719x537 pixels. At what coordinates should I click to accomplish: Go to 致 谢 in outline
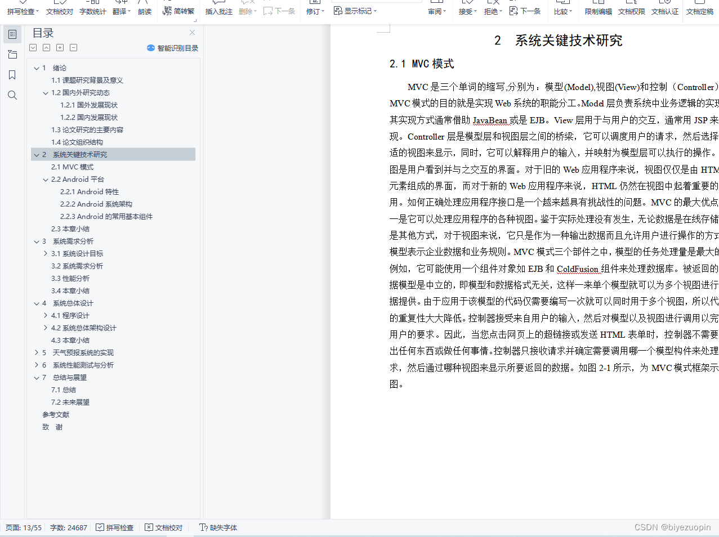click(52, 427)
